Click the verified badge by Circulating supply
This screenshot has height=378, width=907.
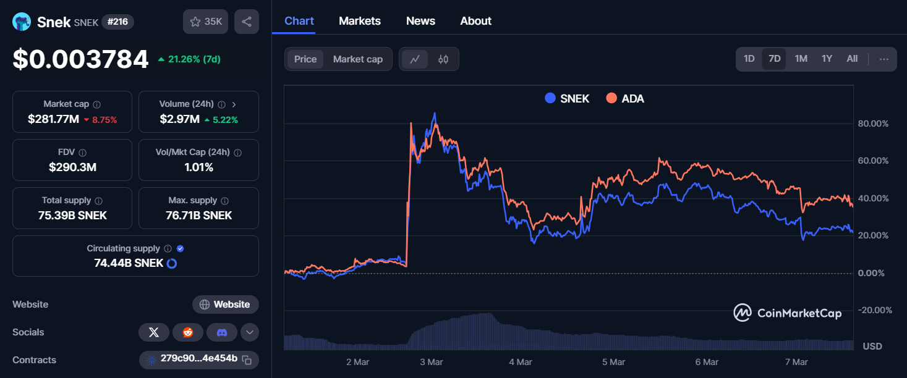[x=180, y=249]
